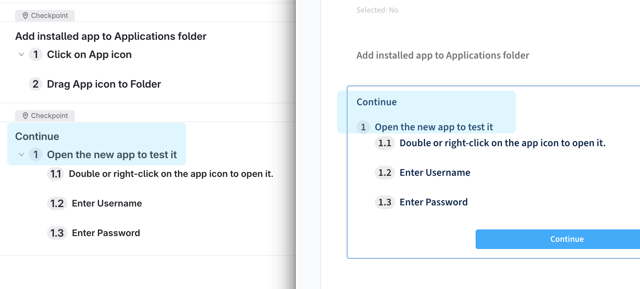The image size is (640, 289).
Task: Click the step 1 badge in the right preview card
Action: click(x=363, y=127)
